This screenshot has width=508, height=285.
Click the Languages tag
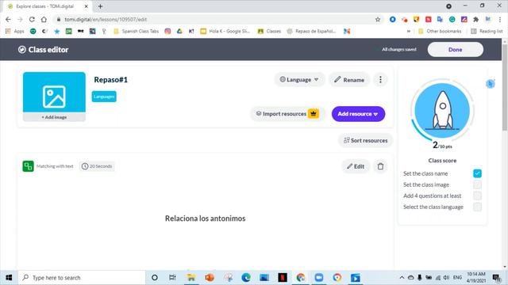pyautogui.click(x=104, y=97)
